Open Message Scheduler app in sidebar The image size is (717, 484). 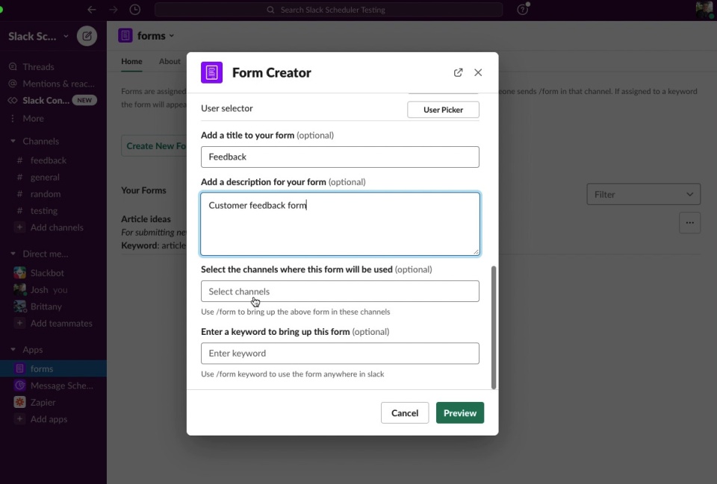[61, 386]
